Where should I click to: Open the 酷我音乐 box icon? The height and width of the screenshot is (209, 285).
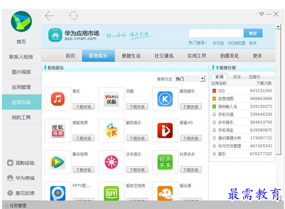tap(111, 130)
